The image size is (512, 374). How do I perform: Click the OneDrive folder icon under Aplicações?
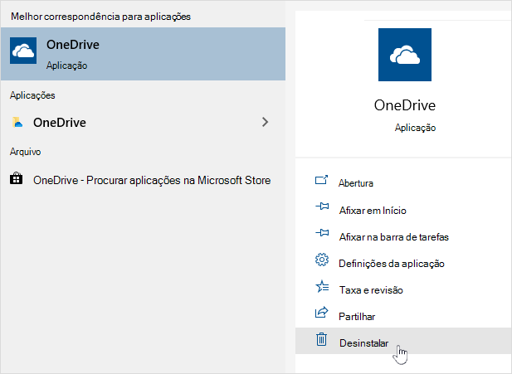[x=17, y=122]
